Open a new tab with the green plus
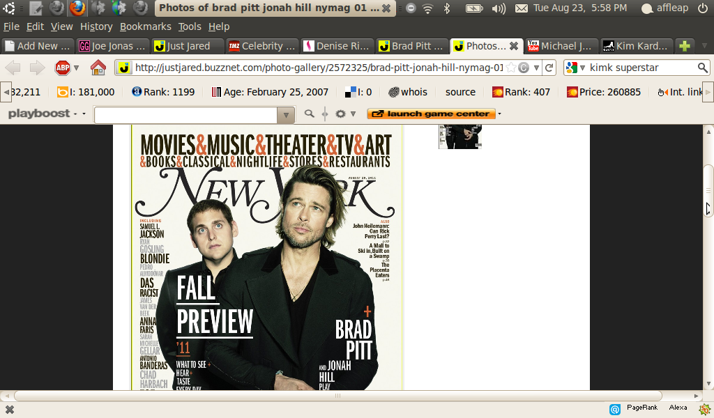Viewport: 714px width, 418px height. pos(685,46)
